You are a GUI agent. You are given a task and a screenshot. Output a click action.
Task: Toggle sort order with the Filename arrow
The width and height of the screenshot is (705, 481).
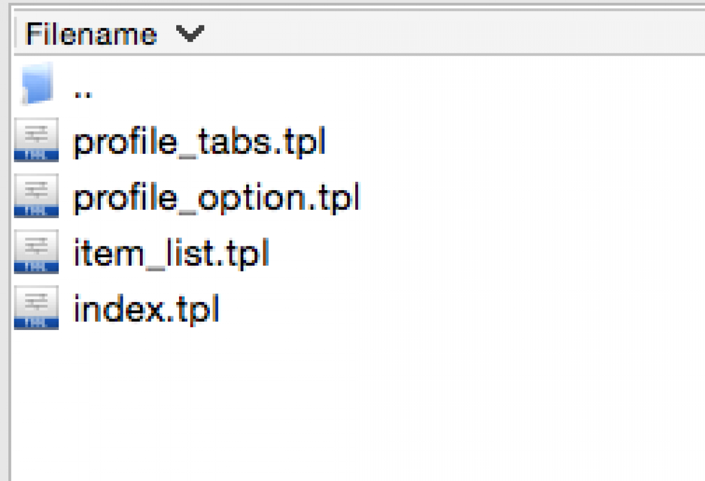click(190, 34)
